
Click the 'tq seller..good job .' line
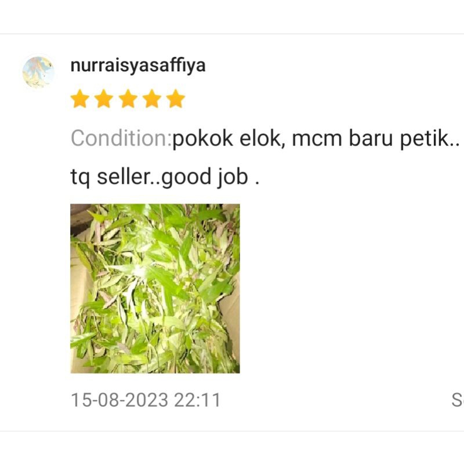(165, 177)
